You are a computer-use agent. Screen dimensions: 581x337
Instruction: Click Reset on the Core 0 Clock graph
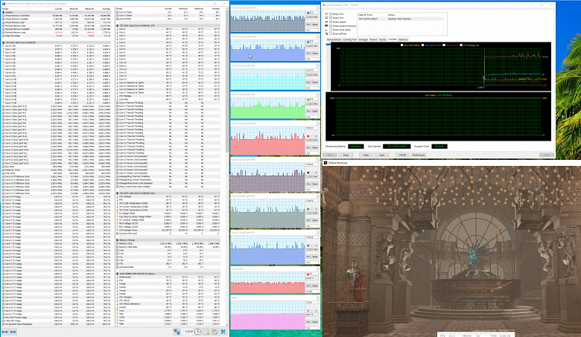click(315, 26)
